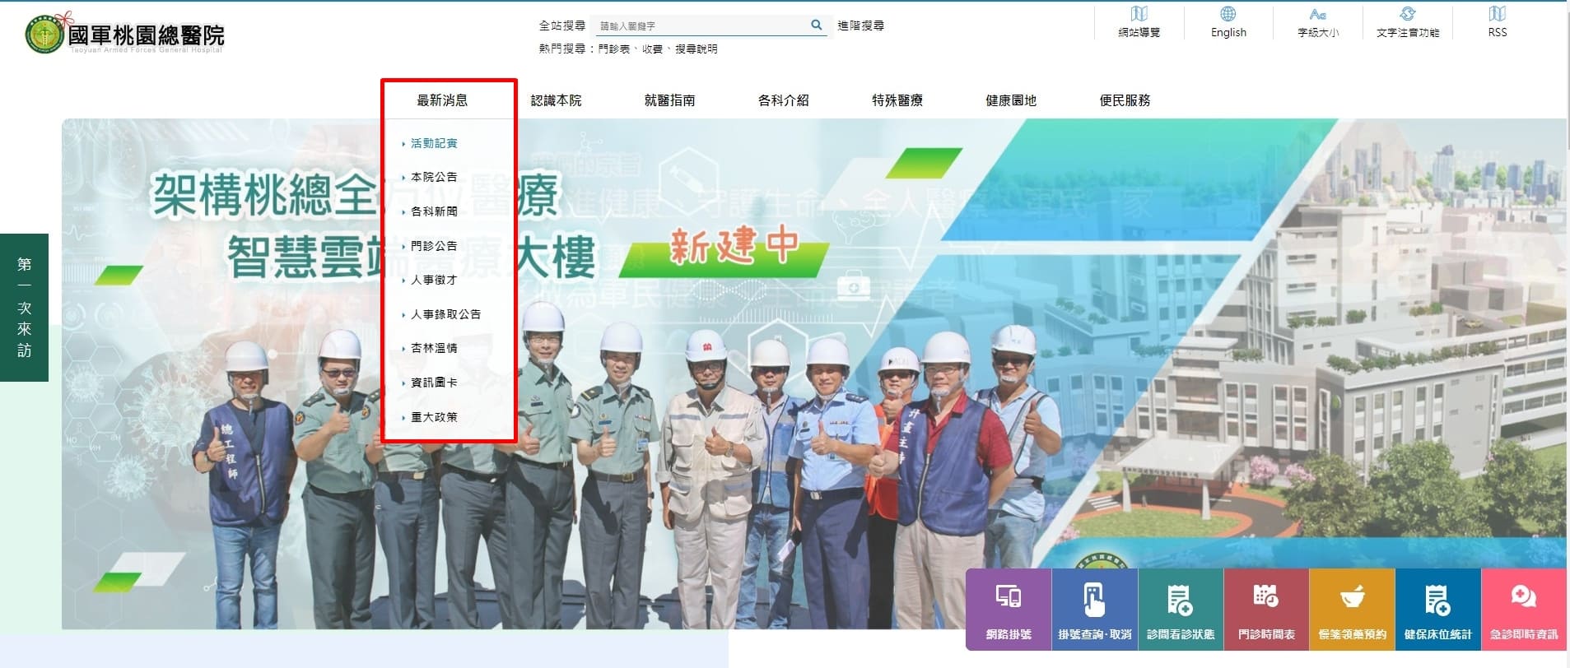The height and width of the screenshot is (668, 1570).
Task: Click the search magnifier icon
Action: 816,25
